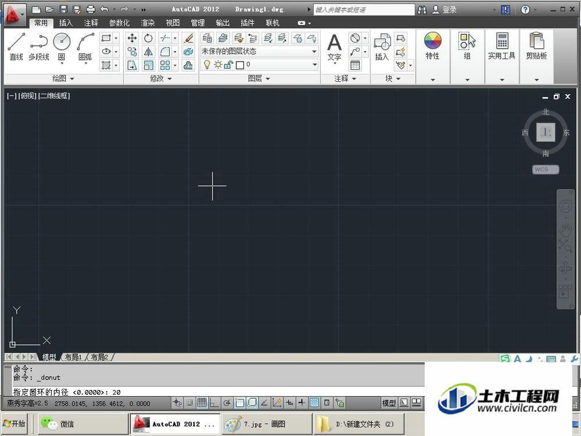Toggle Polar tracking in status bar

227,403
